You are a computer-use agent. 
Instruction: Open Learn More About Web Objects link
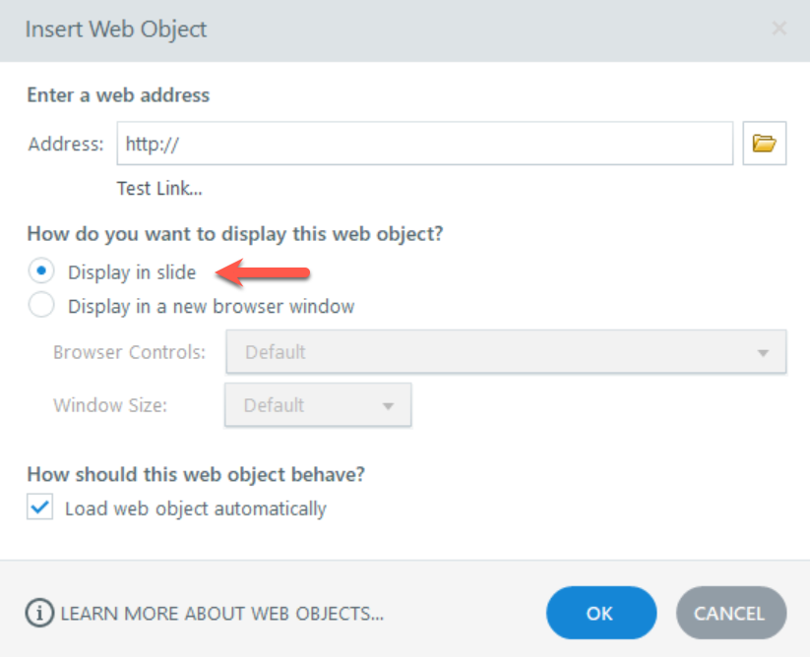click(221, 614)
